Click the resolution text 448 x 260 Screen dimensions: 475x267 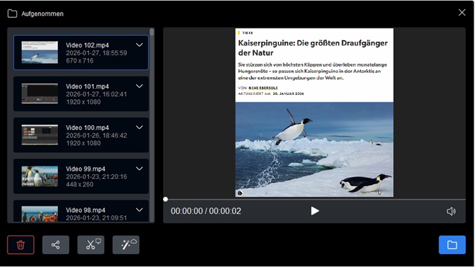[x=80, y=184]
